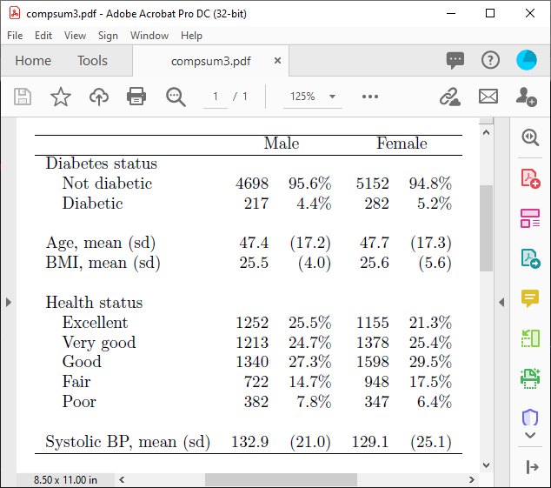This screenshot has height=488, width=551.
Task: Share a link to this file
Action: 449,97
